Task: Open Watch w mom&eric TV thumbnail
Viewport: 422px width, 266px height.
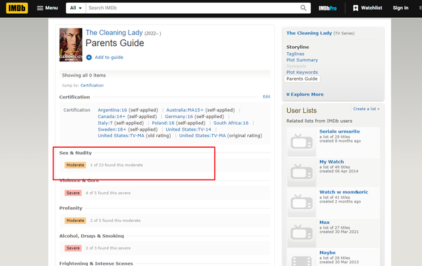Action: (301, 203)
